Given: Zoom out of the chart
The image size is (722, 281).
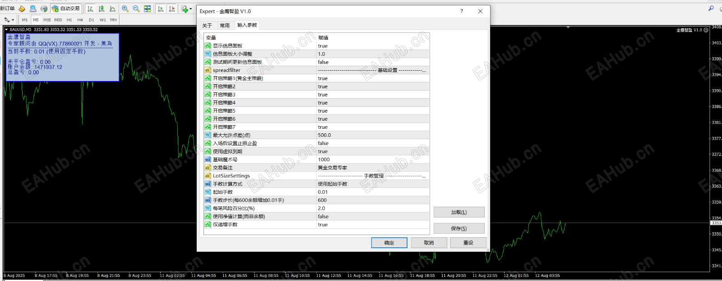Looking at the screenshot, I should [136, 9].
